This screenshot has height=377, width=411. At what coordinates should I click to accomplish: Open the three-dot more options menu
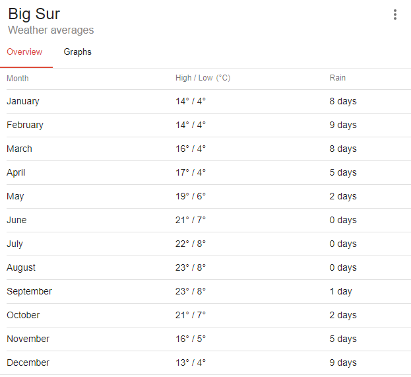point(395,15)
